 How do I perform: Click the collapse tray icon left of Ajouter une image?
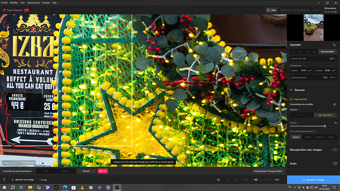click(x=5, y=180)
